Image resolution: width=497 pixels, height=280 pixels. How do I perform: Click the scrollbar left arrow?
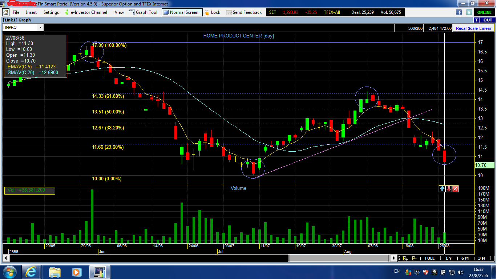coord(6,258)
